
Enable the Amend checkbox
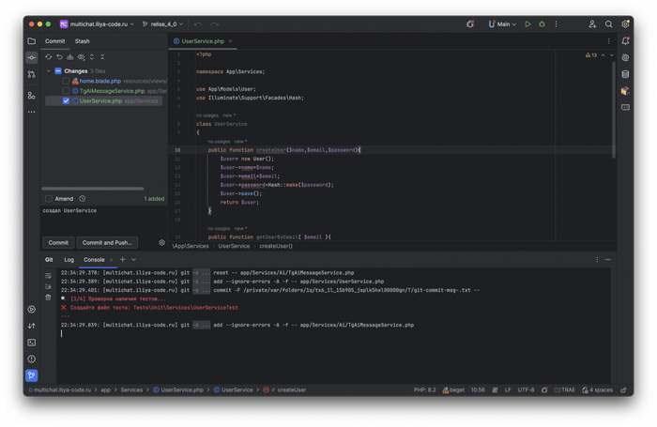[49, 199]
